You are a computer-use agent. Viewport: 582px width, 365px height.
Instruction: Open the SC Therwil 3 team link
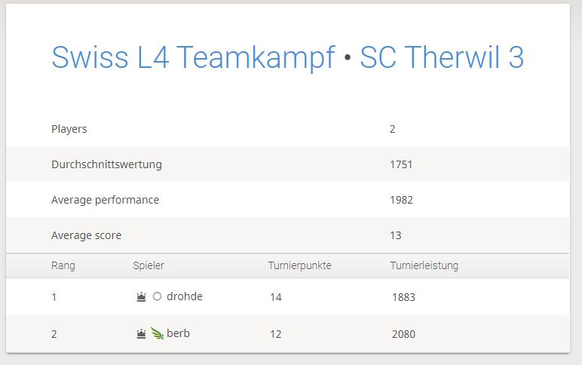click(442, 57)
